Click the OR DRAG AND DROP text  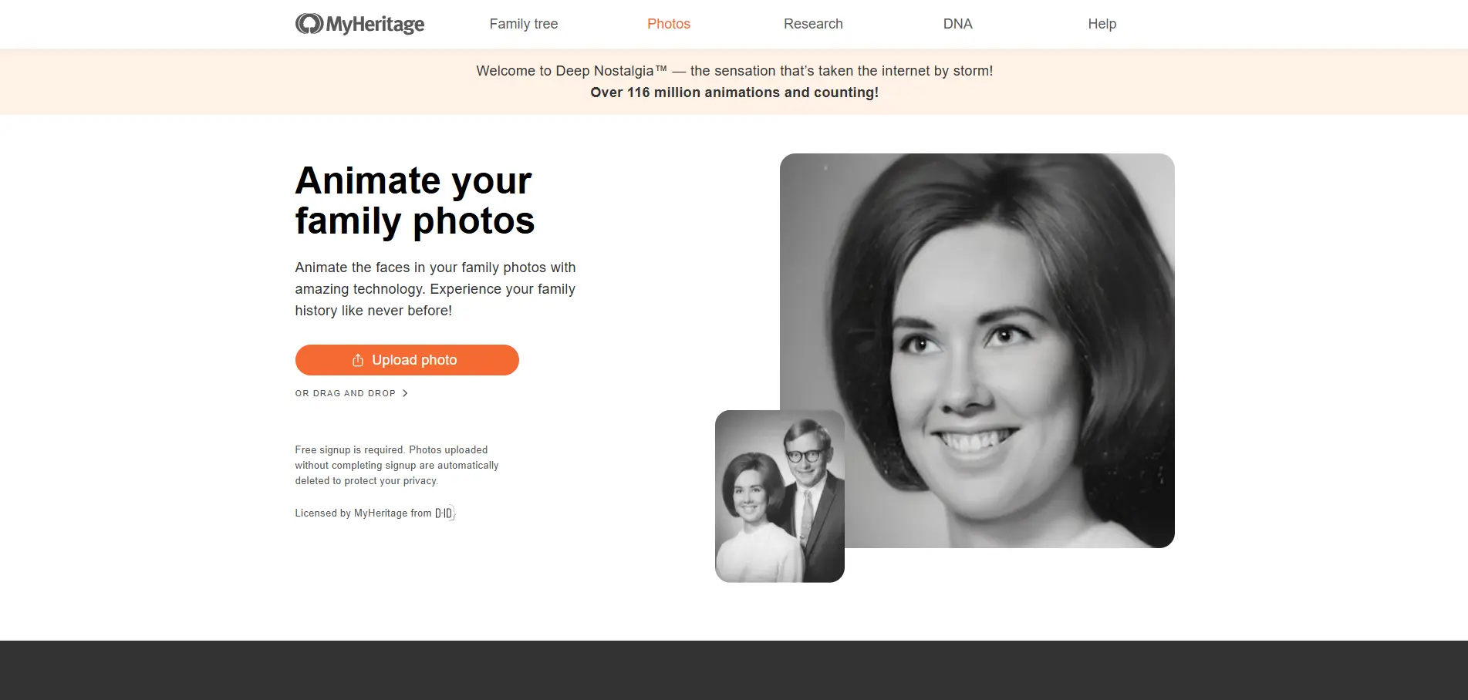pos(345,393)
